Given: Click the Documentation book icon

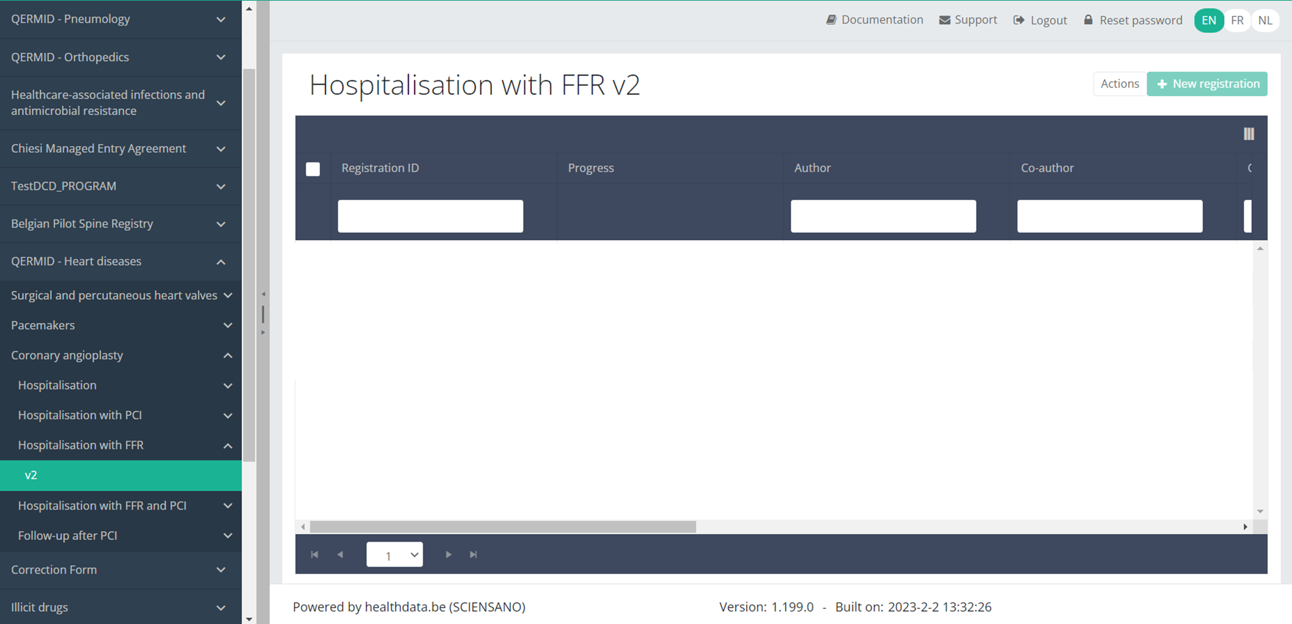Looking at the screenshot, I should (x=831, y=20).
